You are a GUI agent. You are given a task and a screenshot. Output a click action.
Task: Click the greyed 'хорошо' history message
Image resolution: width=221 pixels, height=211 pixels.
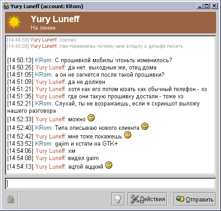68,40
